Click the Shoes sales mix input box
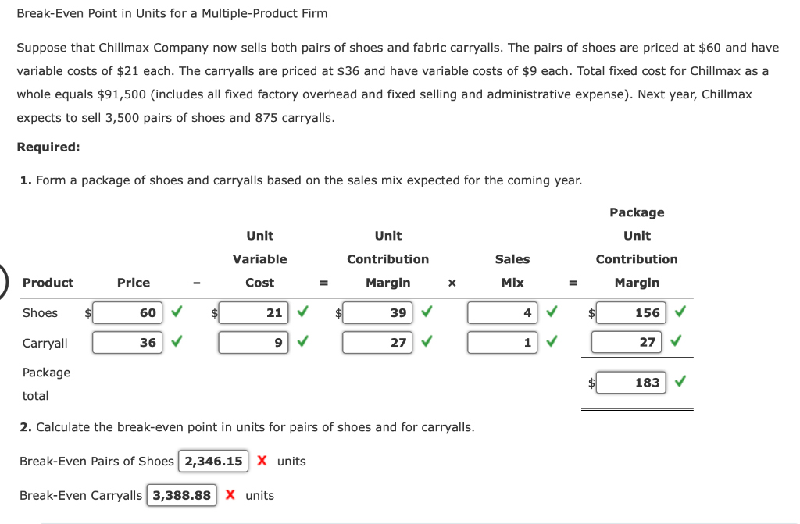Screen dimensions: 800x524 (x=502, y=312)
